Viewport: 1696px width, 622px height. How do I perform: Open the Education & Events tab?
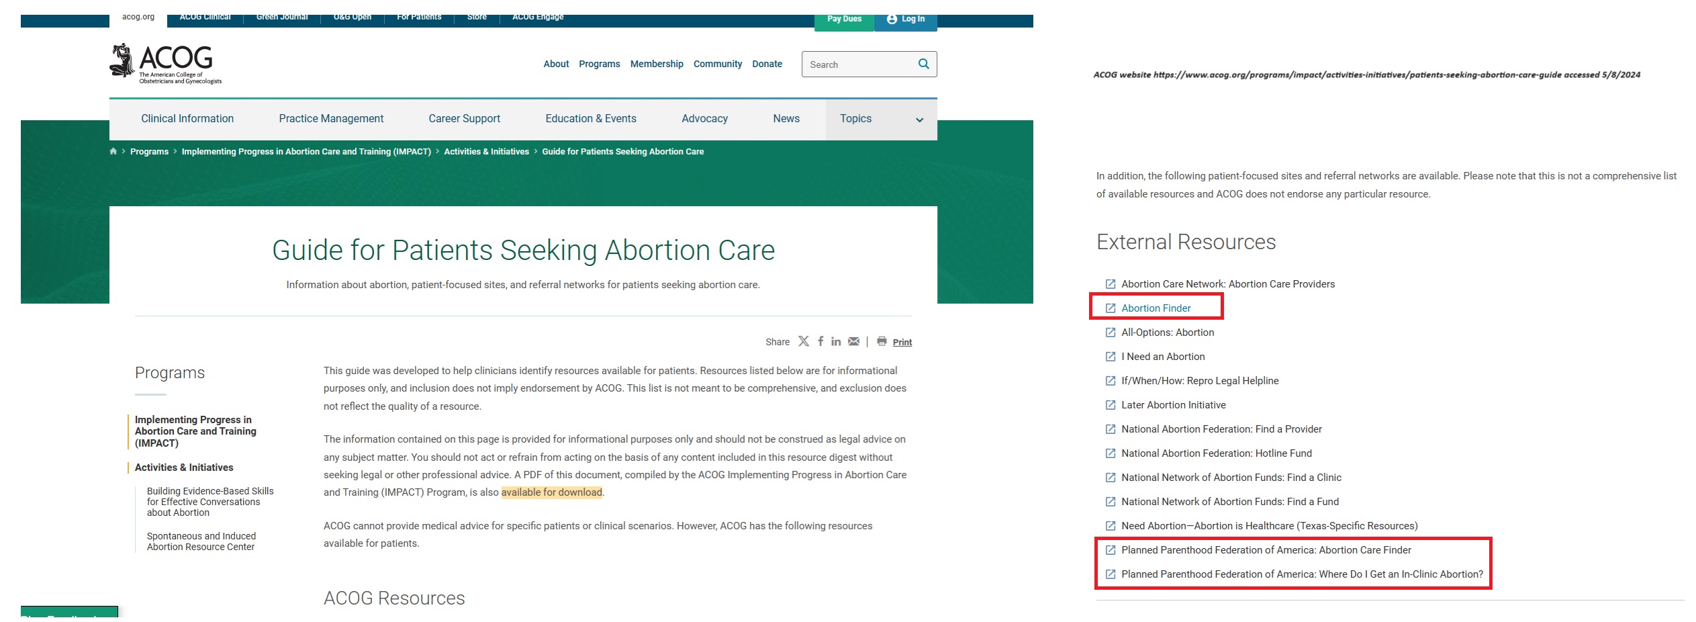coord(591,119)
